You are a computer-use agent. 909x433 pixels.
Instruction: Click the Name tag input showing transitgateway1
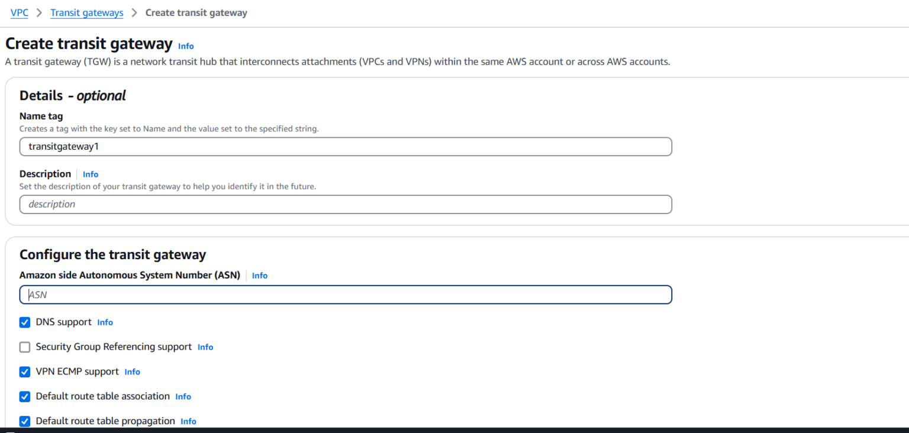pyautogui.click(x=346, y=146)
